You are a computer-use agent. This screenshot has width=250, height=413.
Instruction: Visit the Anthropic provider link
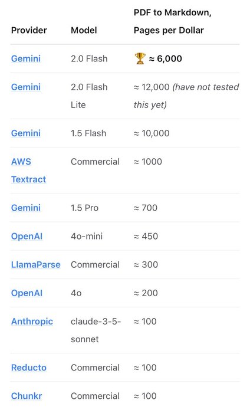pos(32,322)
